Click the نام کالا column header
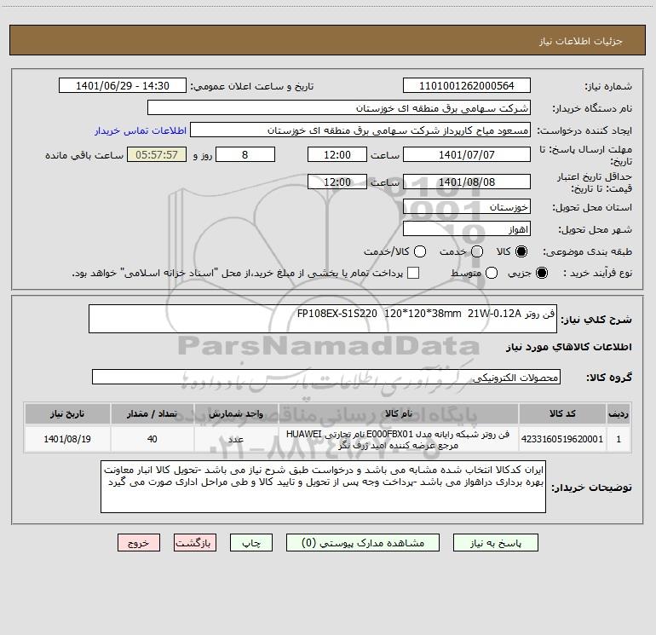 [399, 413]
